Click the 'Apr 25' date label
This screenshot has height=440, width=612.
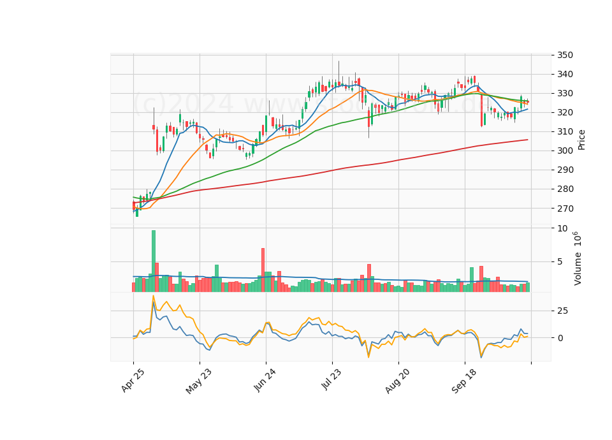click(x=133, y=380)
